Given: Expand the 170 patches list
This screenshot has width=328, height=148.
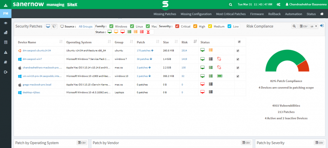Looking at the screenshot, I should click(x=145, y=50).
